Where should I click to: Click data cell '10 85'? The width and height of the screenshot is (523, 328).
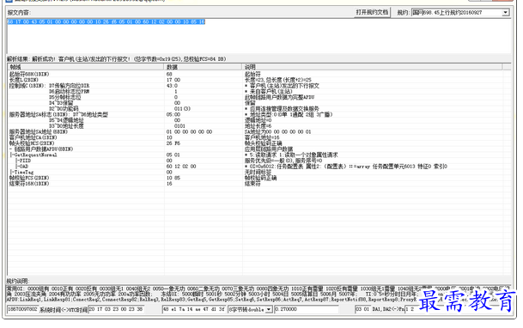click(173, 178)
